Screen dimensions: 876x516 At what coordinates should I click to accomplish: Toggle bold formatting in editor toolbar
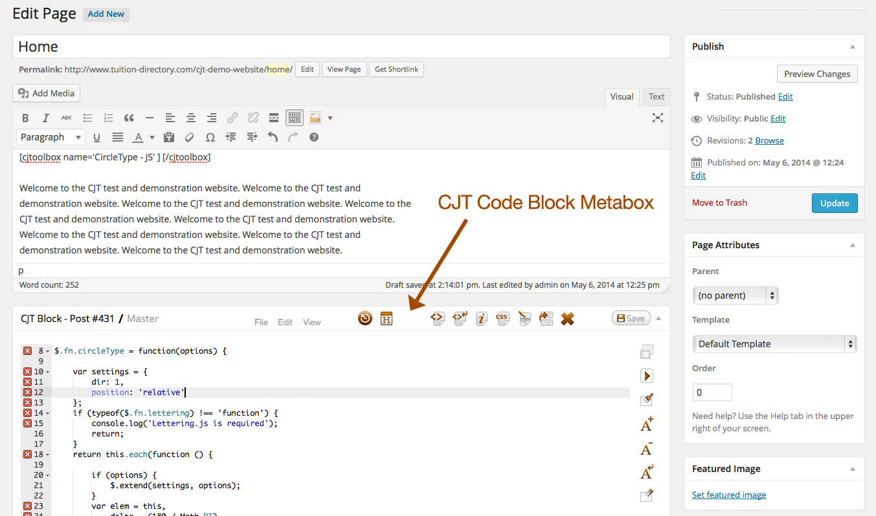pyautogui.click(x=25, y=118)
